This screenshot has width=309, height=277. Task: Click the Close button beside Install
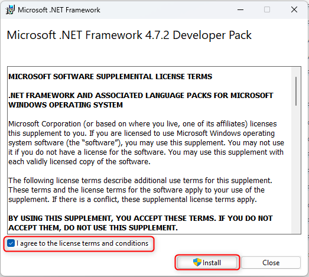(x=271, y=262)
